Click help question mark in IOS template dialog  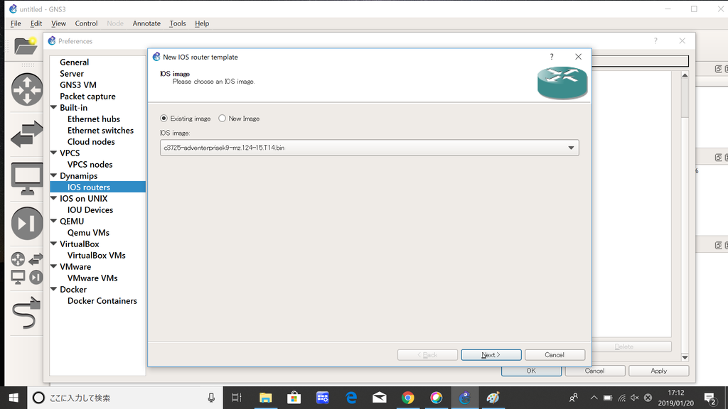(x=552, y=57)
